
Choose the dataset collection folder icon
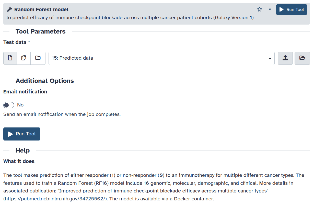(x=38, y=58)
